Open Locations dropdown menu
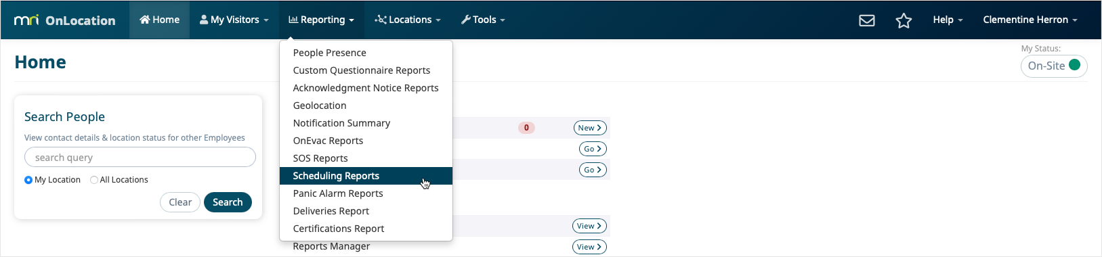The image size is (1102, 257). point(407,20)
